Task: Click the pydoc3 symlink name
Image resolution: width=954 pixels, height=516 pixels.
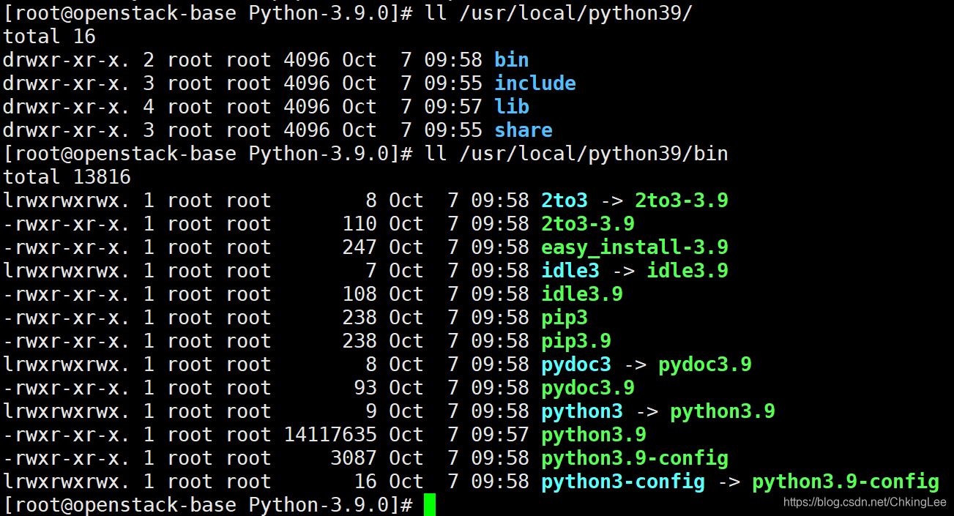Action: 575,364
